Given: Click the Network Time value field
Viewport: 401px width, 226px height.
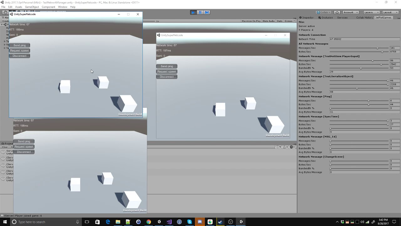Looking at the screenshot, I should [365, 39].
